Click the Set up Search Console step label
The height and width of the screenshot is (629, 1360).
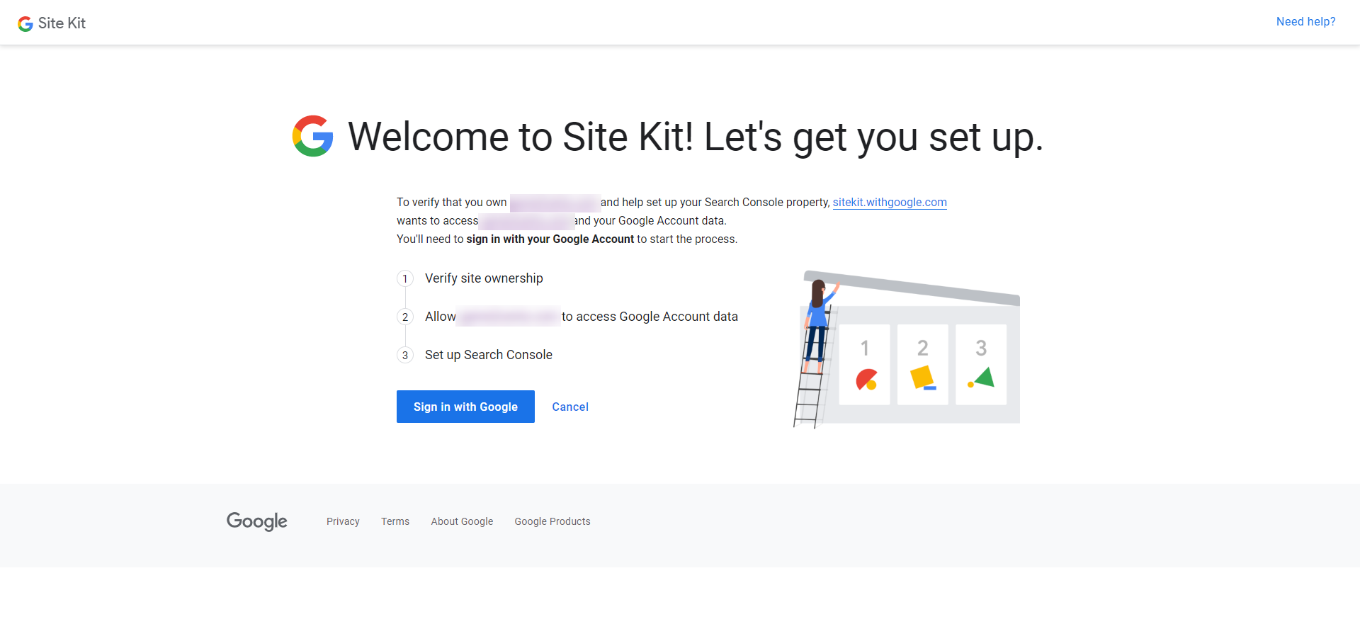(489, 355)
